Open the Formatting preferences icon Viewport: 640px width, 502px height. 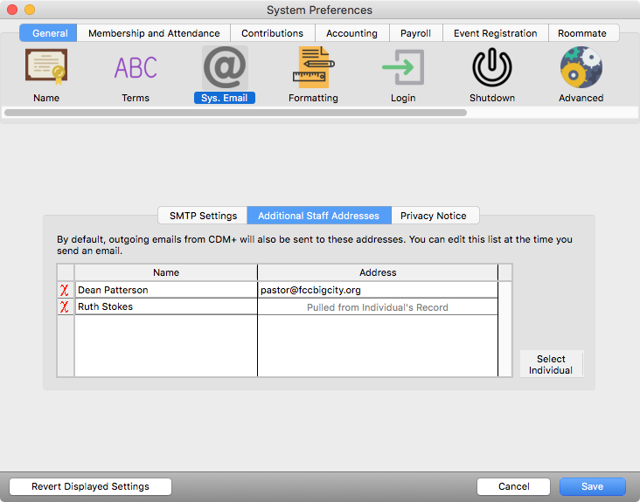[x=313, y=68]
